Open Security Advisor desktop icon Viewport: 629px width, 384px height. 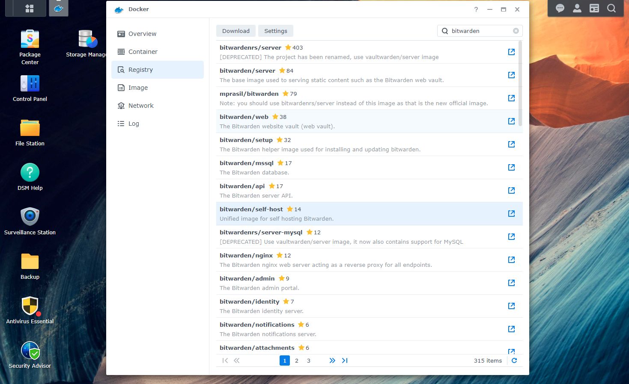[30, 355]
